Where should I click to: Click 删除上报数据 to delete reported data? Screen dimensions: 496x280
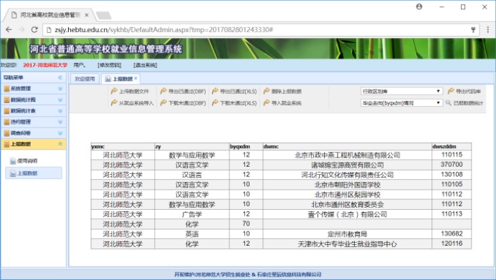point(282,92)
